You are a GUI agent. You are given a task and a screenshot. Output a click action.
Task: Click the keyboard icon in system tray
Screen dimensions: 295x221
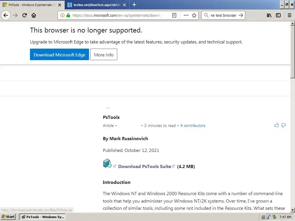[x=263, y=217]
